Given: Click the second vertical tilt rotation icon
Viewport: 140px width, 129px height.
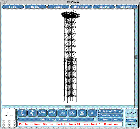Looking at the screenshot, I should [x=32, y=113].
